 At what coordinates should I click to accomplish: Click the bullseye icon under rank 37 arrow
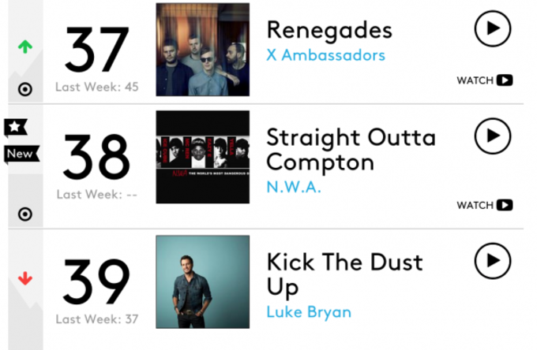(25, 90)
